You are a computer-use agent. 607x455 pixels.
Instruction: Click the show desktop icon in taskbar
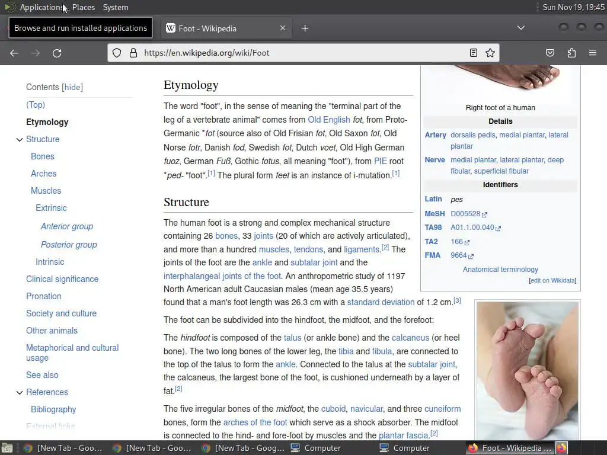pos(7,448)
